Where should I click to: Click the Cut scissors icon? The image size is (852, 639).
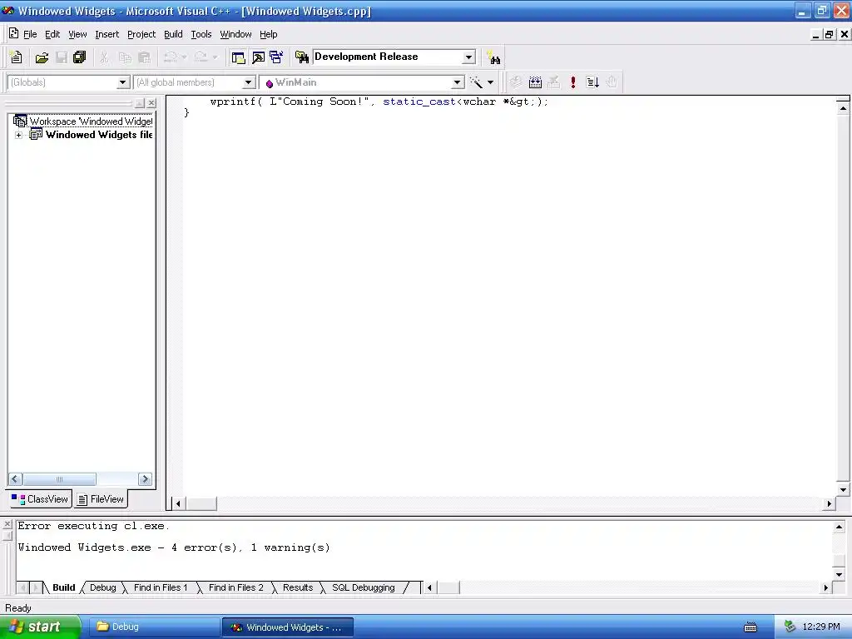[x=104, y=57]
